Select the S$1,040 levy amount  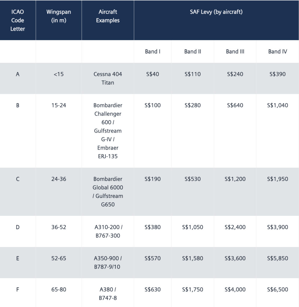[x=277, y=105]
